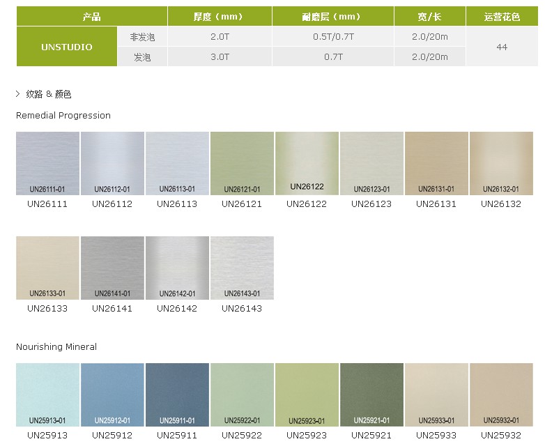Click the Nourishing Mineral heading
Screen dimensions: 545x444
click(56, 346)
